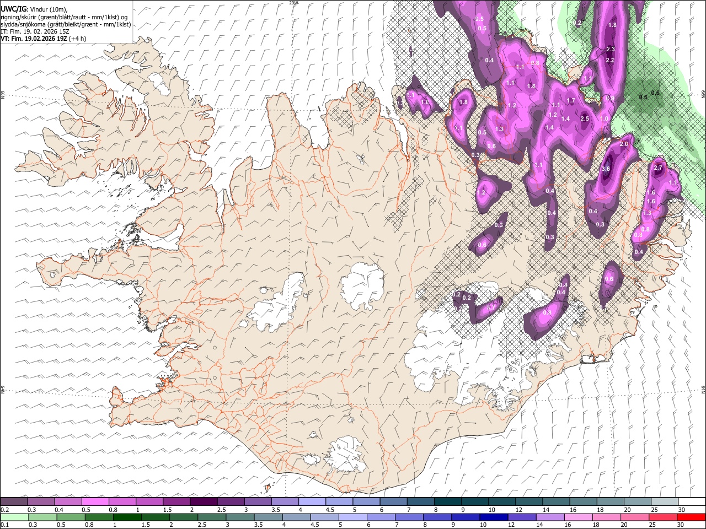Click the '(+4 h)' forecast offset text
The image size is (706, 529).
78,39
